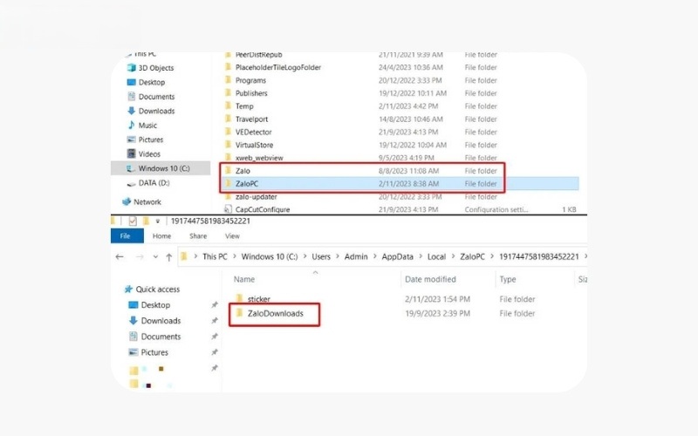Viewport: 698px width, 436px height.
Task: Open Documents under Quick access
Action: 154,337
